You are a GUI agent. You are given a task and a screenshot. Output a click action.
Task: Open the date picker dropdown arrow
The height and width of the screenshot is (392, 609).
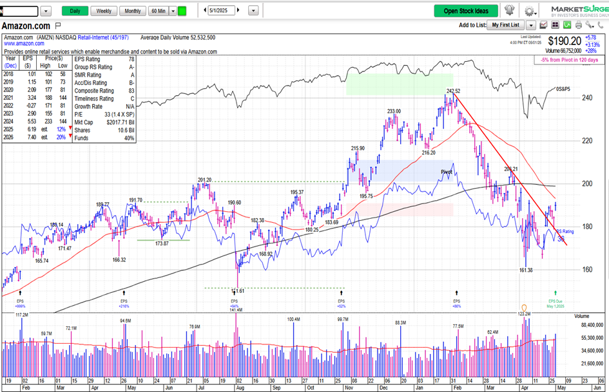point(253,11)
